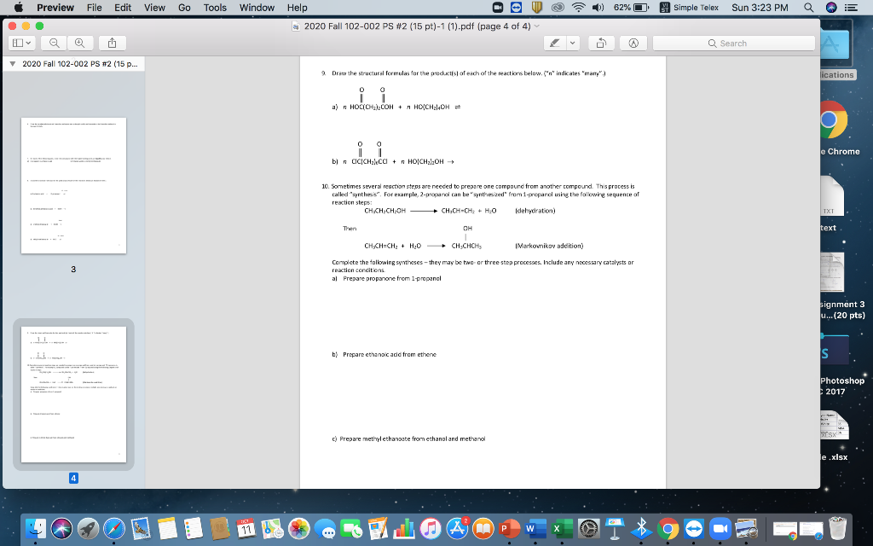Open the highlight color dropdown arrow
The image size is (873, 546).
tap(574, 43)
